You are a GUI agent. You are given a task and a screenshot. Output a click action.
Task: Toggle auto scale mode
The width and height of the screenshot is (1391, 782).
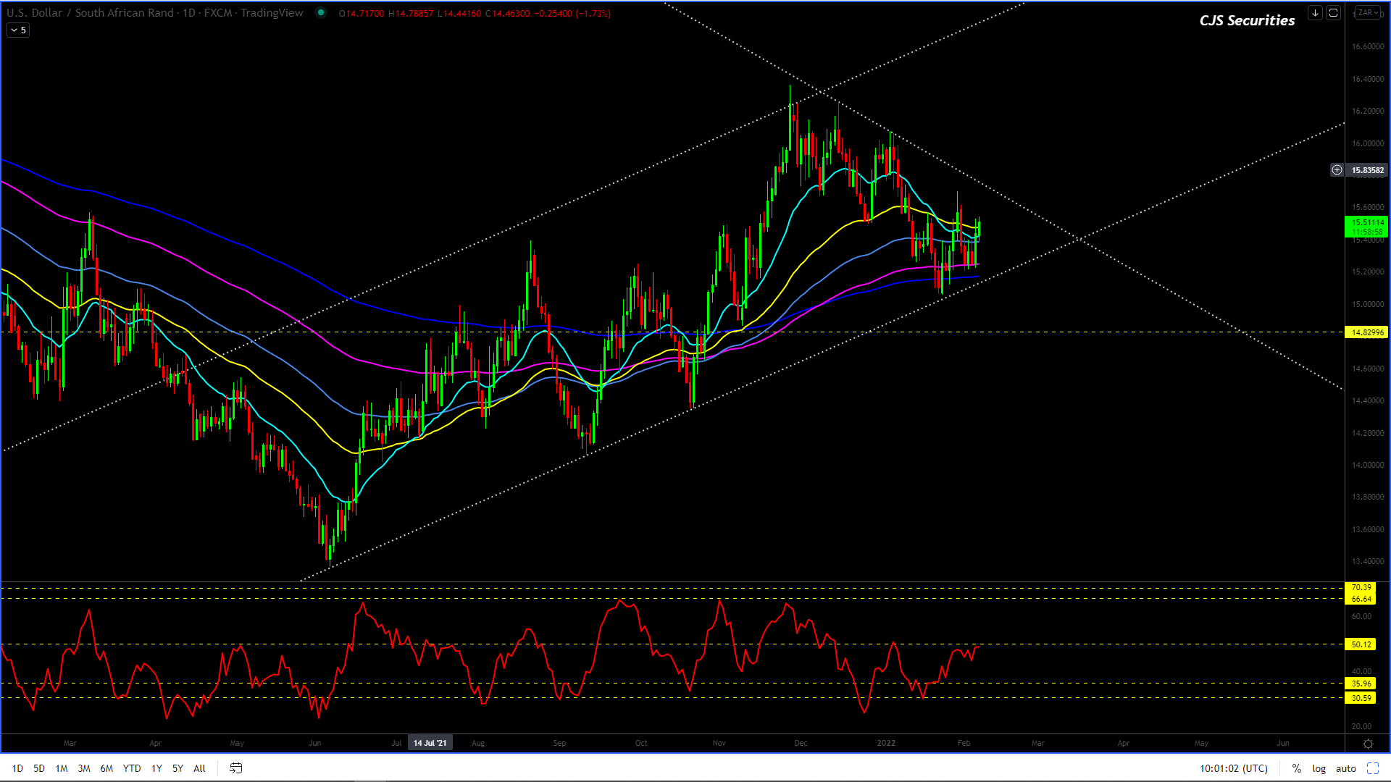[1346, 768]
